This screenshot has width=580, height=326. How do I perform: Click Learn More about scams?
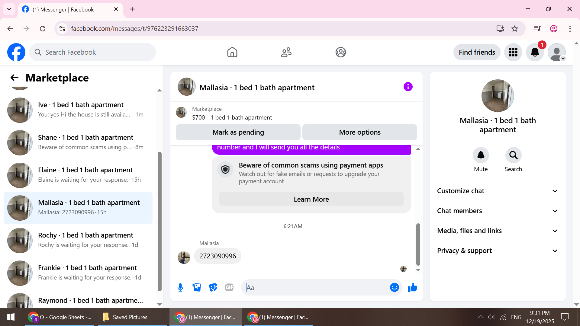[311, 199]
